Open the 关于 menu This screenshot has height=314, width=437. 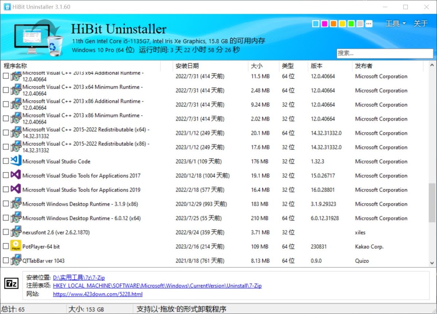coord(421,24)
